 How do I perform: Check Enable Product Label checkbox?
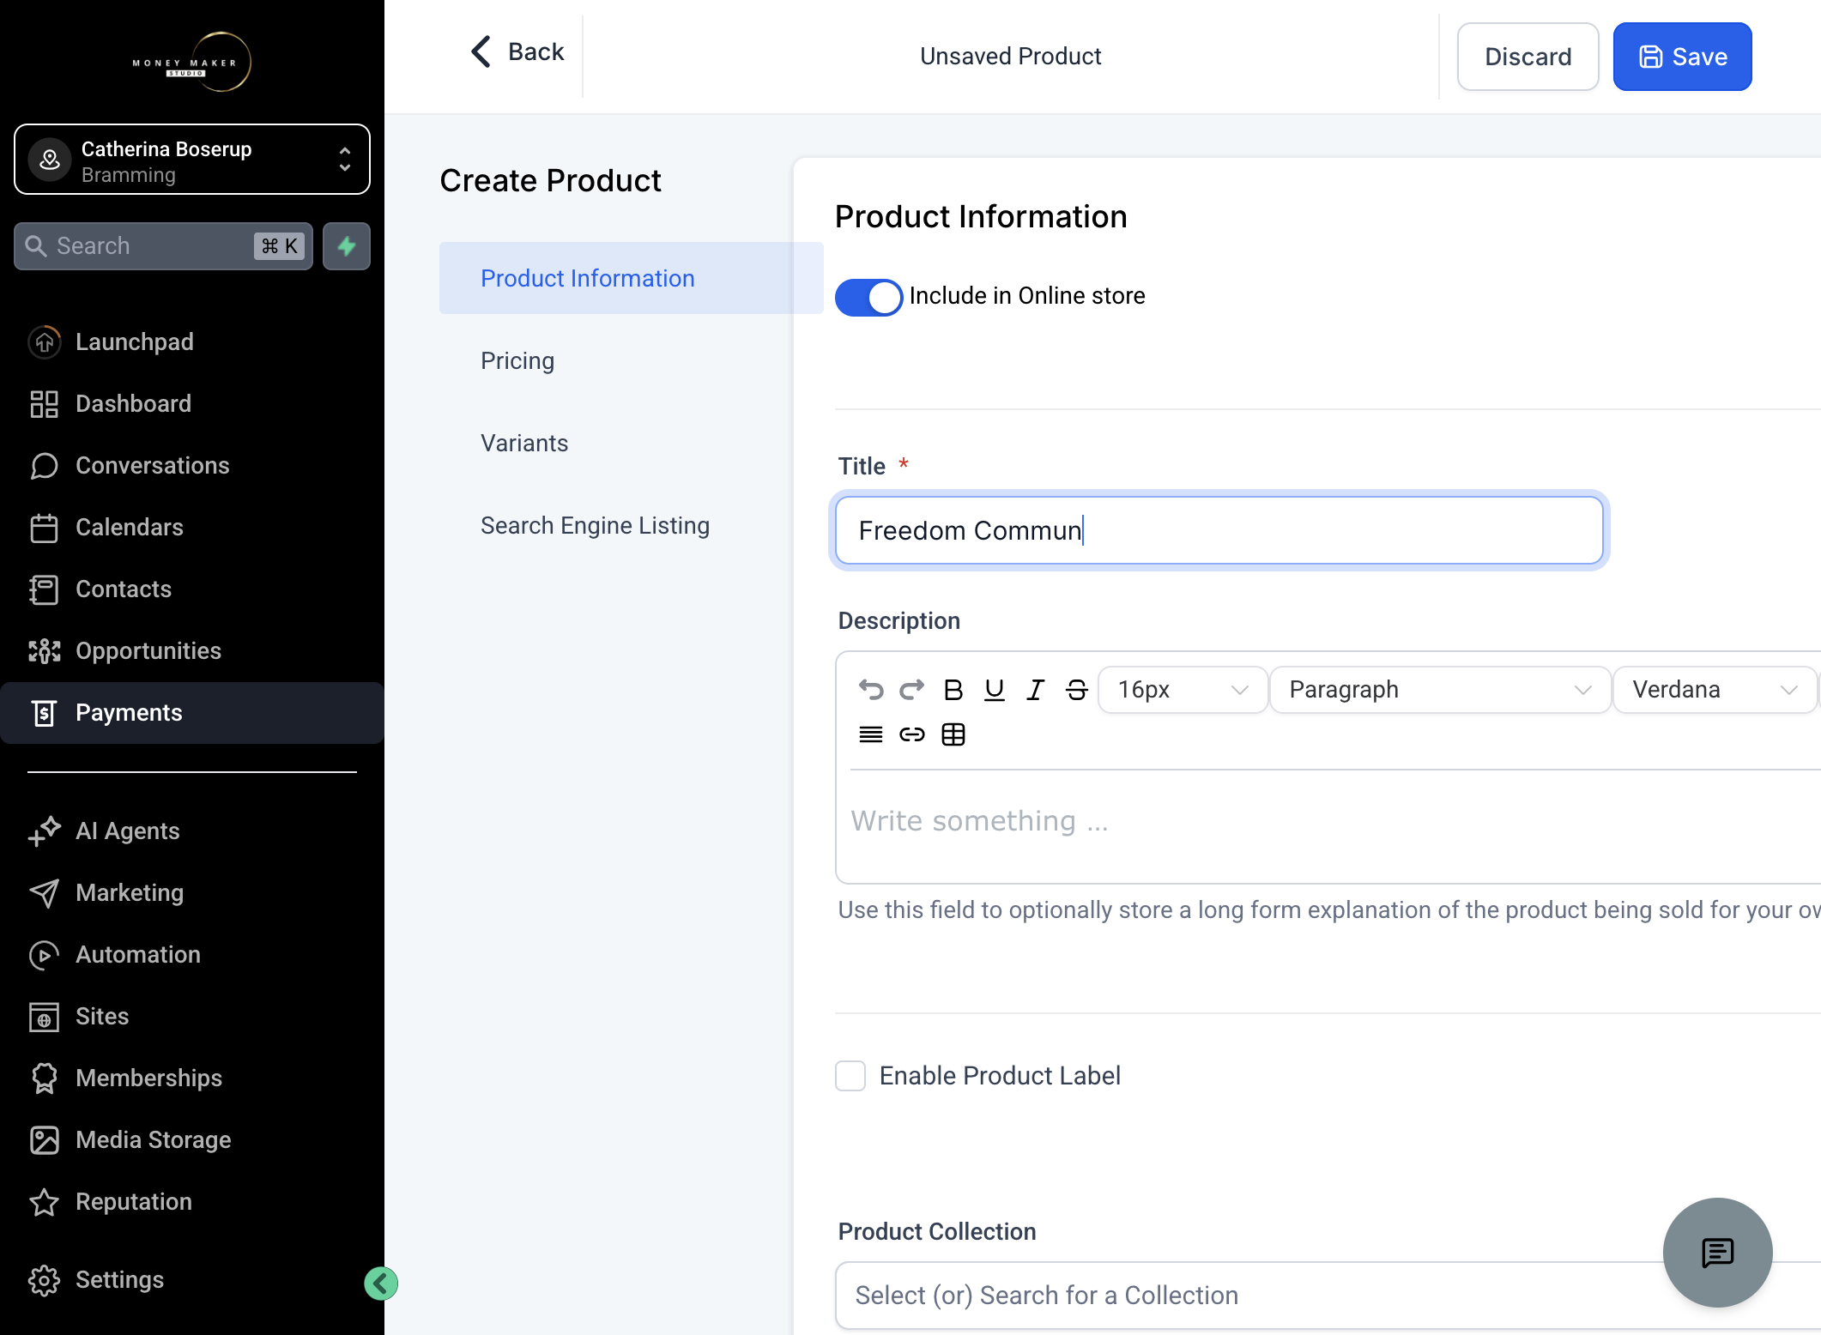tap(850, 1076)
